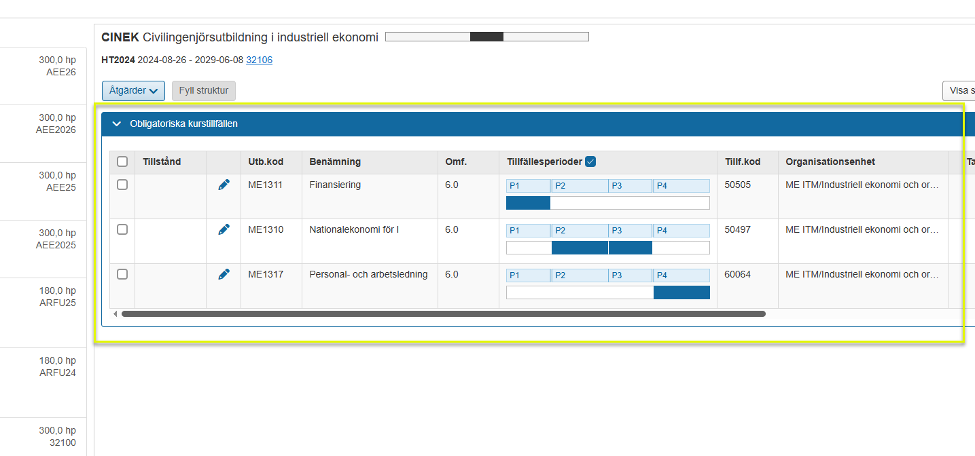Screen dimensions: 975x456
Task: Collapse the Obligatoriska kurstillfällen section
Action: (x=117, y=124)
